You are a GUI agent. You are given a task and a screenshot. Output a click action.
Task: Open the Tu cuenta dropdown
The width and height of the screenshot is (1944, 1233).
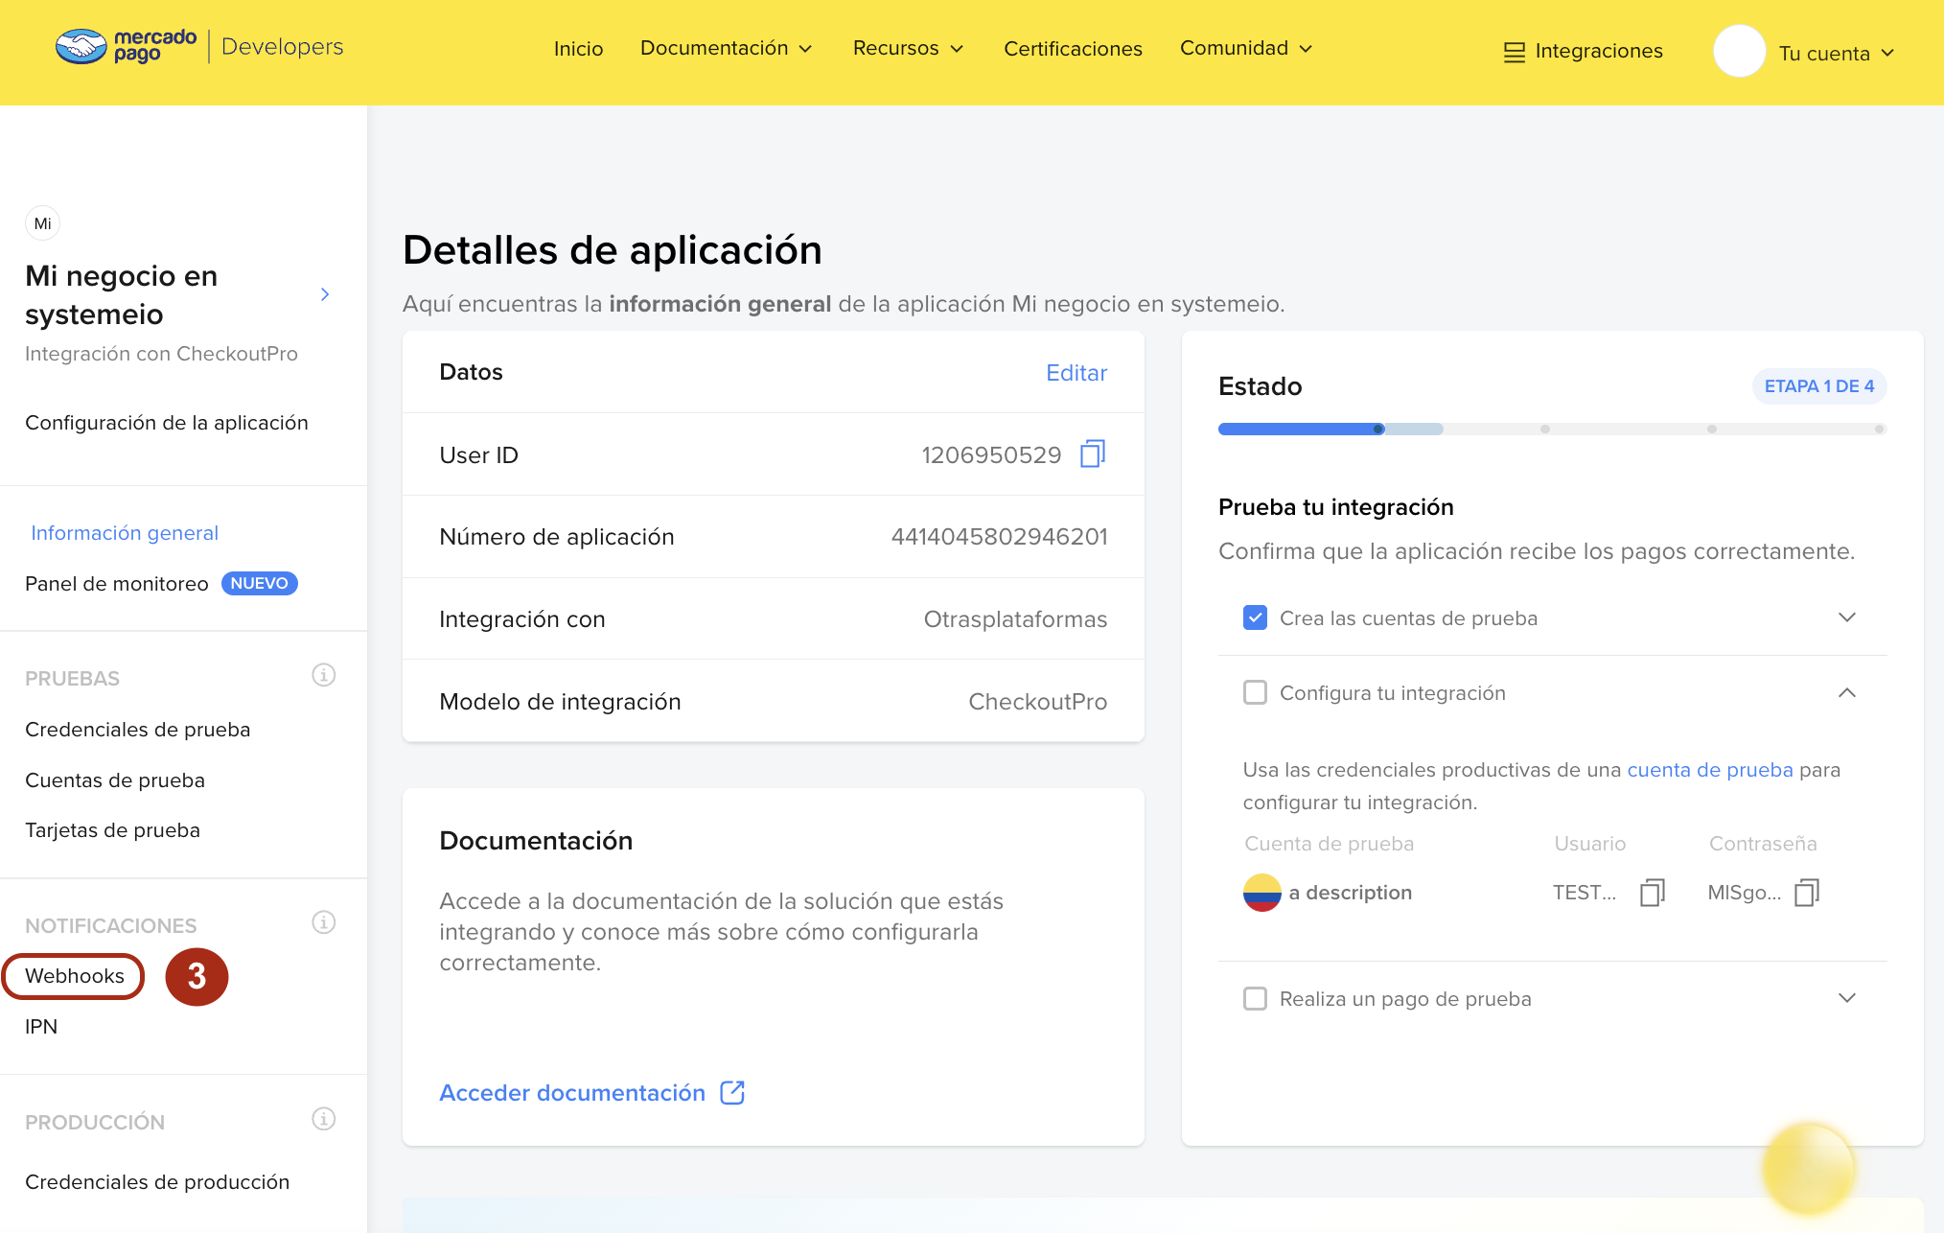[x=1837, y=53]
